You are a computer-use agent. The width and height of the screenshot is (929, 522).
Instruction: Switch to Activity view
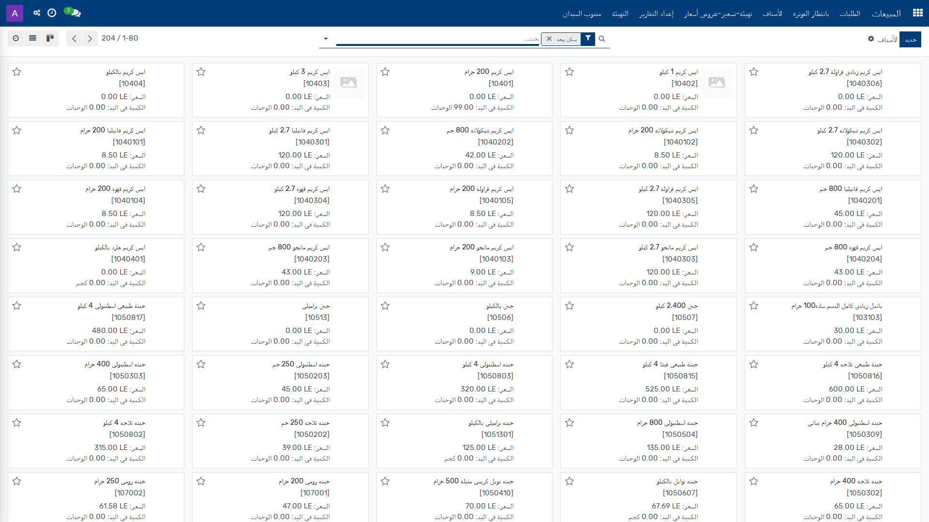click(x=16, y=38)
